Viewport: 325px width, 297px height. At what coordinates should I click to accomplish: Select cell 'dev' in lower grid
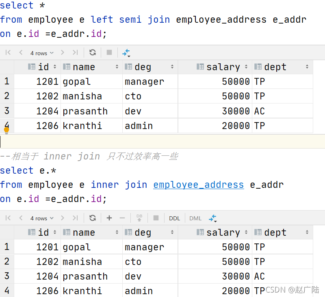pos(150,276)
